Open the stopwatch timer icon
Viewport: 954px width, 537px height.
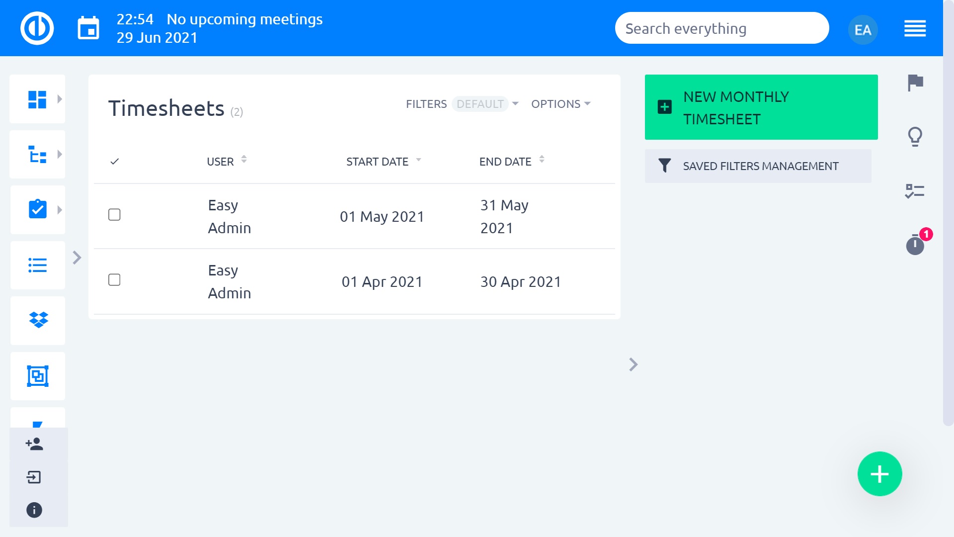(x=915, y=245)
